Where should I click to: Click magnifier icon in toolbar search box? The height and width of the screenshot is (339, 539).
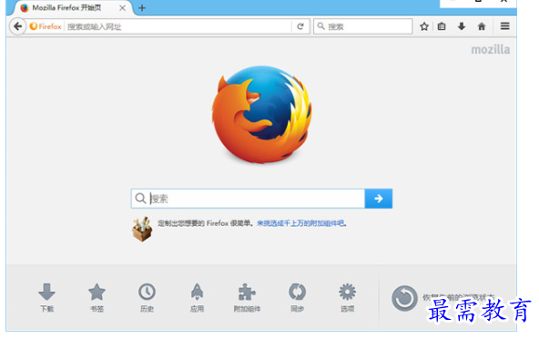pos(320,26)
